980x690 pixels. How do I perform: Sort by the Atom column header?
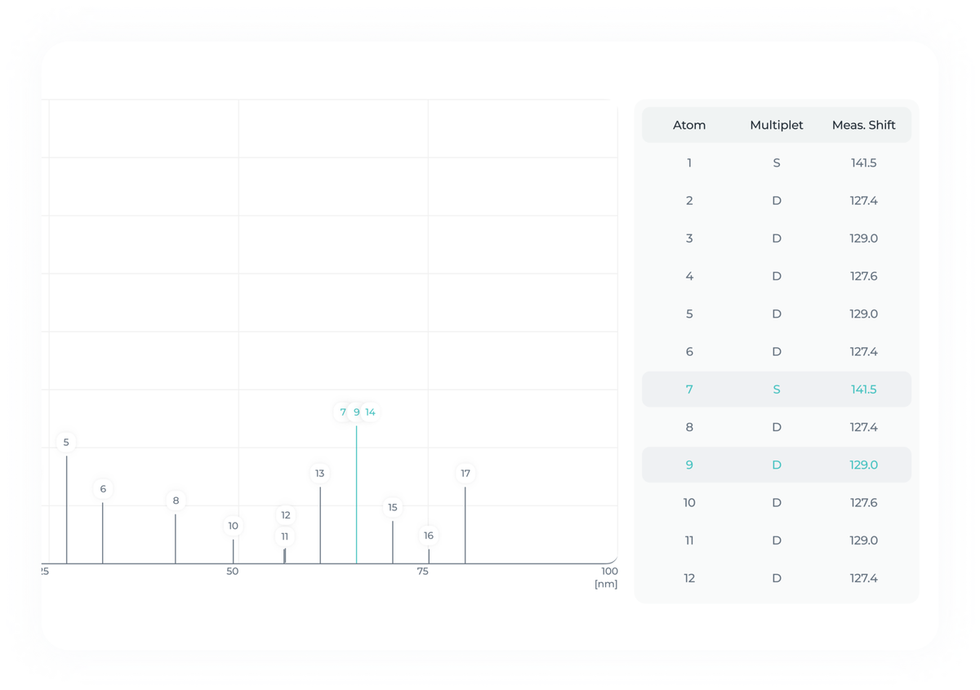(x=689, y=125)
